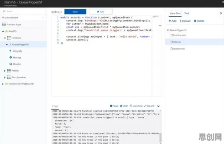This screenshot has width=224, height=144.
Task: Click the Slots (preview) list icon
Action: 9,77
